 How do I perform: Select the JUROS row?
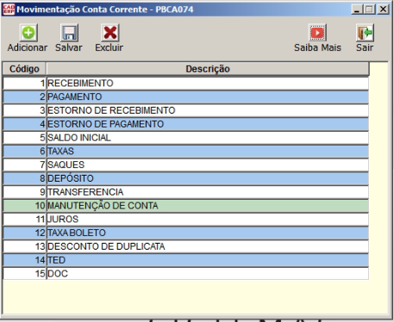click(x=185, y=220)
